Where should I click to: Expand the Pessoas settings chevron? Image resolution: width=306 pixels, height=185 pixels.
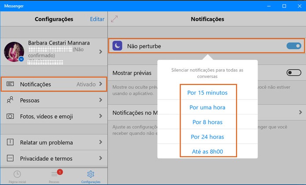coord(101,100)
